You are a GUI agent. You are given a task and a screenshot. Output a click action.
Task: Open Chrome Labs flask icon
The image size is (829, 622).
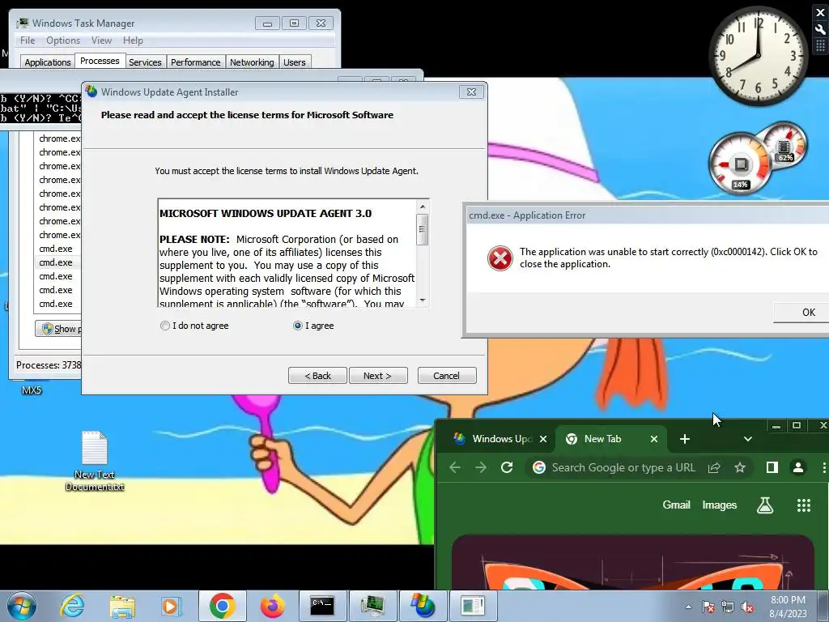(x=764, y=505)
